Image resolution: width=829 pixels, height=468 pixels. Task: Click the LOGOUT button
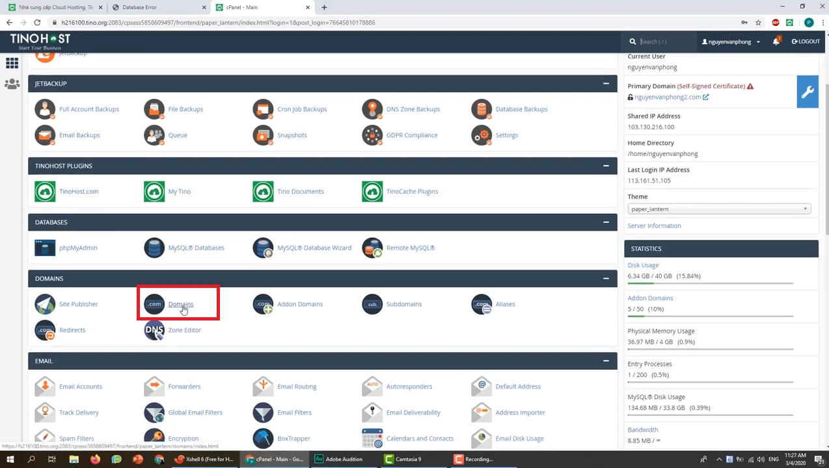tap(806, 42)
